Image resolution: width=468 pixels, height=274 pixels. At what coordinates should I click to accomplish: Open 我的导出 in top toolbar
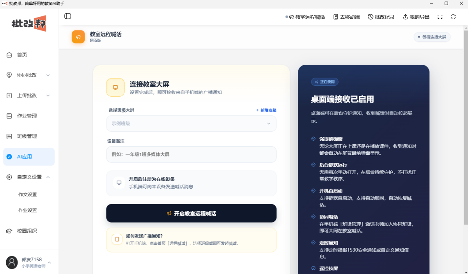pos(416,17)
